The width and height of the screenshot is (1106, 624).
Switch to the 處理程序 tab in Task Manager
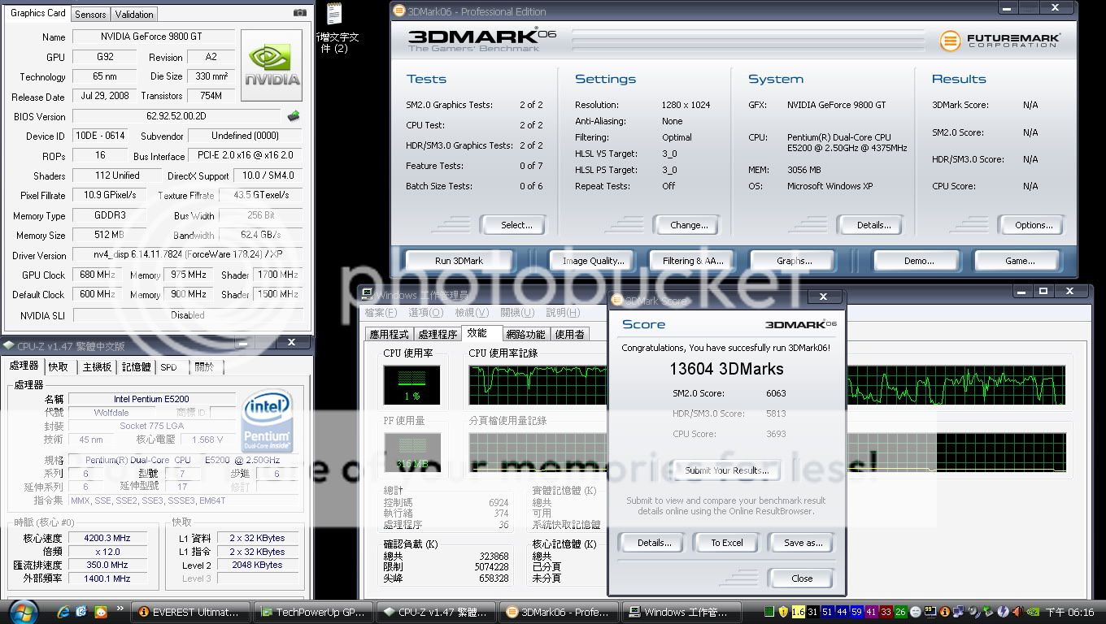coord(438,334)
